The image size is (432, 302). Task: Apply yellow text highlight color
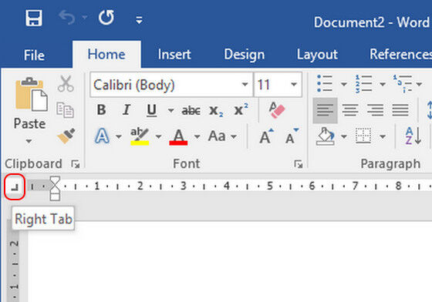pyautogui.click(x=140, y=136)
